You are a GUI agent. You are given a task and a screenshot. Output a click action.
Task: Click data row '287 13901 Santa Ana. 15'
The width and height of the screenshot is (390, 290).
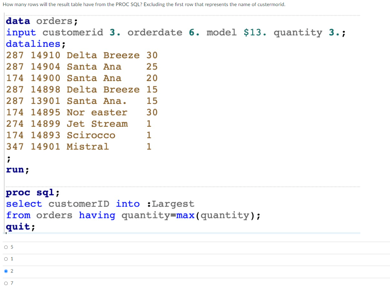point(82,101)
